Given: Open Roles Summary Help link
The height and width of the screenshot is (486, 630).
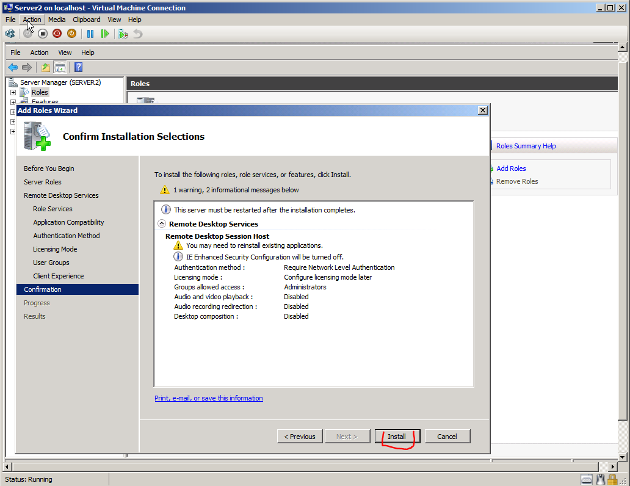Looking at the screenshot, I should tap(526, 146).
